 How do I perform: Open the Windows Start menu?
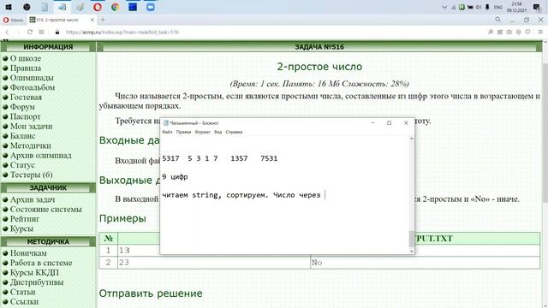[9, 7]
